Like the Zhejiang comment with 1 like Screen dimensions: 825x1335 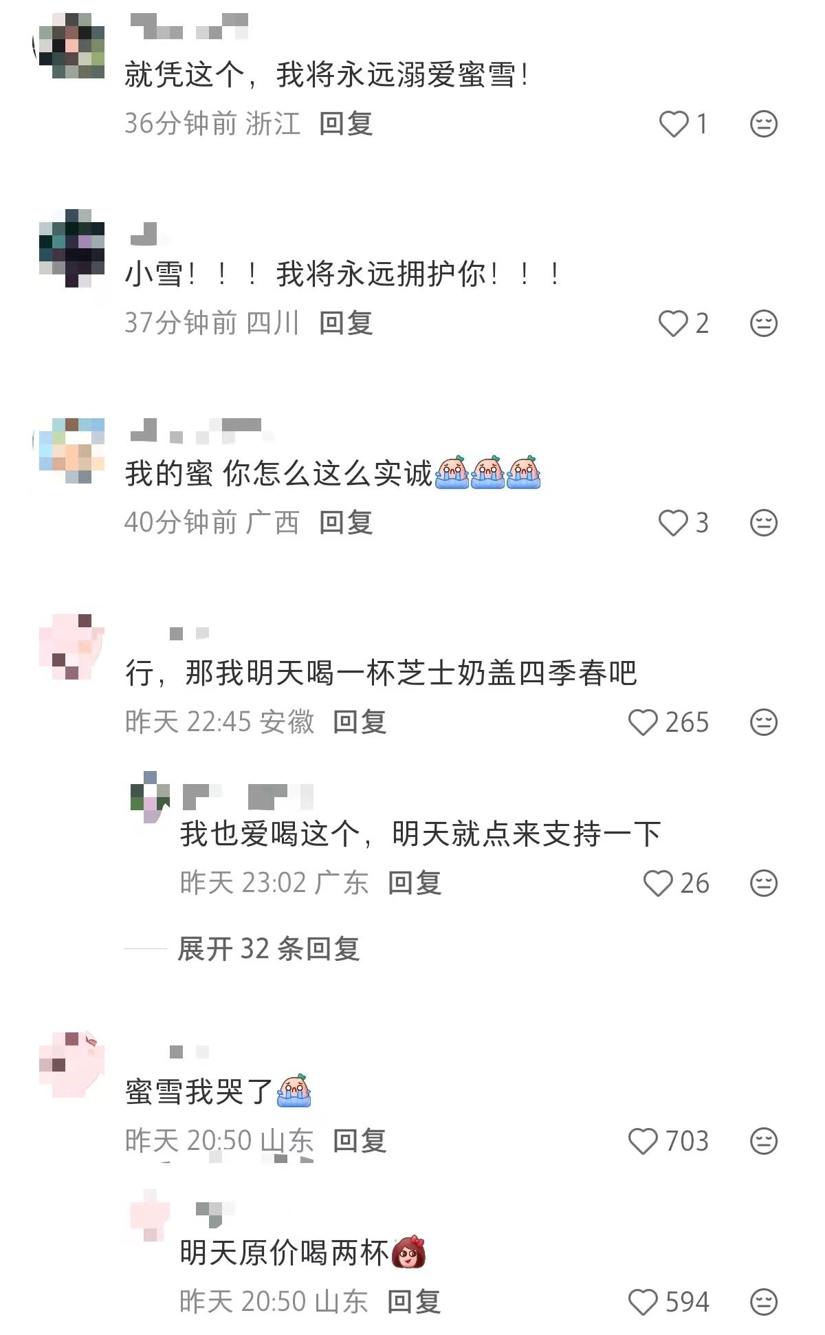click(x=674, y=124)
